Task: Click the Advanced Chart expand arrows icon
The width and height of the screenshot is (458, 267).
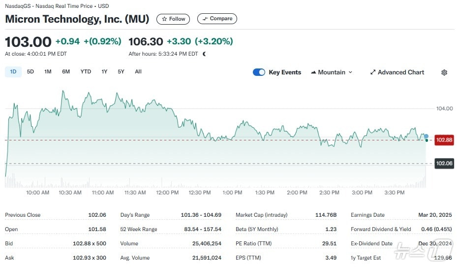Action: pyautogui.click(x=373, y=72)
